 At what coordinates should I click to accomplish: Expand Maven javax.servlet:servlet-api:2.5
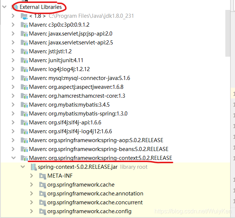13,43
